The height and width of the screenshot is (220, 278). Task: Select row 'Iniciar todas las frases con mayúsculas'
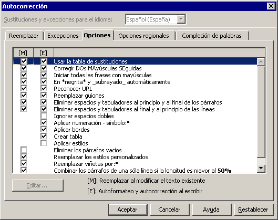pyautogui.click(x=135, y=75)
